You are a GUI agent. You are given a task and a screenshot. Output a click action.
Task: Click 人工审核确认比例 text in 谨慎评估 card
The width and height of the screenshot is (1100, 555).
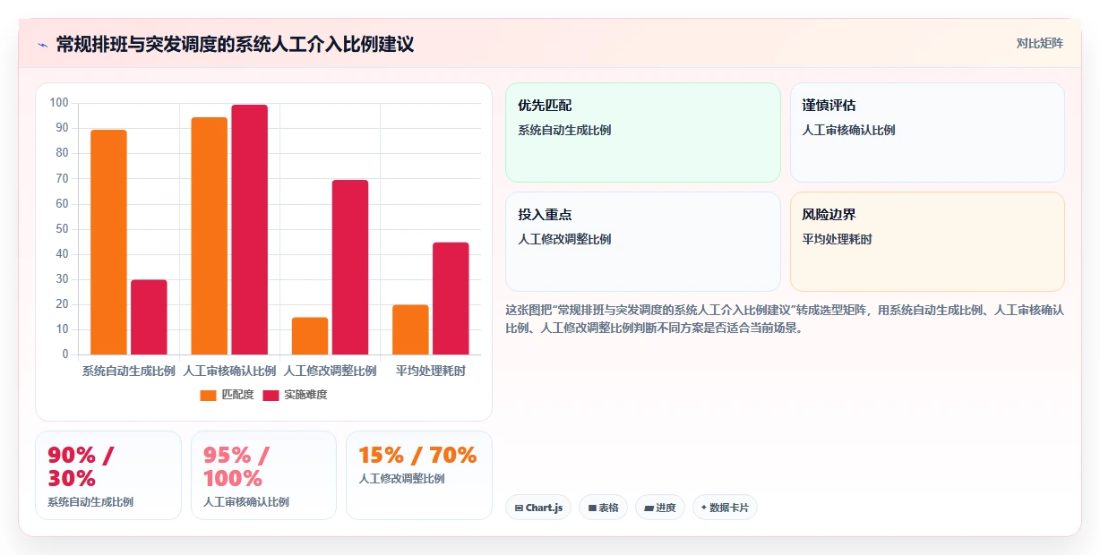coord(848,130)
